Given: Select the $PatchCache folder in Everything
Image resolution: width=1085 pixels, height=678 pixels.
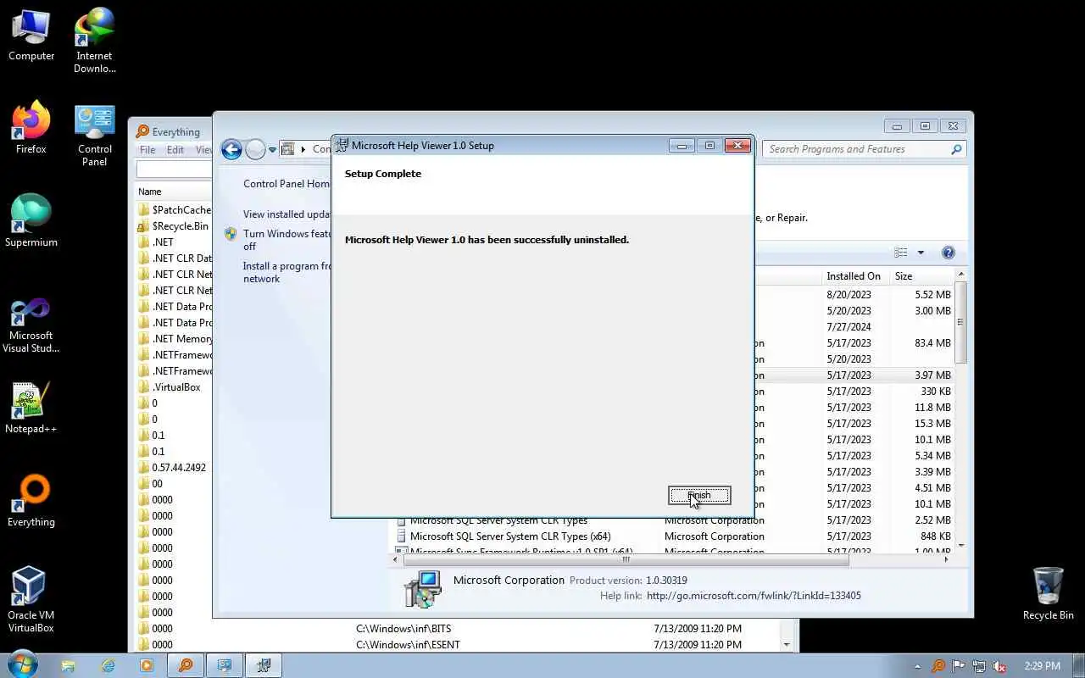Looking at the screenshot, I should (x=174, y=210).
